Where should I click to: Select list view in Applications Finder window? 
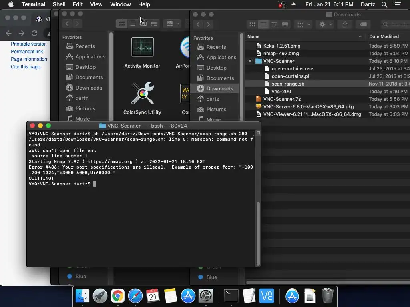point(133,24)
